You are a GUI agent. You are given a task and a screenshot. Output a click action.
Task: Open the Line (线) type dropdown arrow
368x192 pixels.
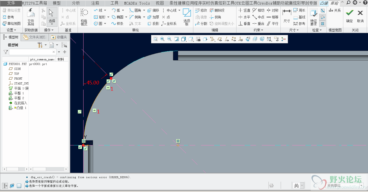pyautogui.click(x=104, y=10)
